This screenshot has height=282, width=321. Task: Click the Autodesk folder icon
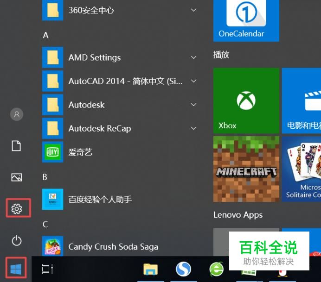(52, 105)
